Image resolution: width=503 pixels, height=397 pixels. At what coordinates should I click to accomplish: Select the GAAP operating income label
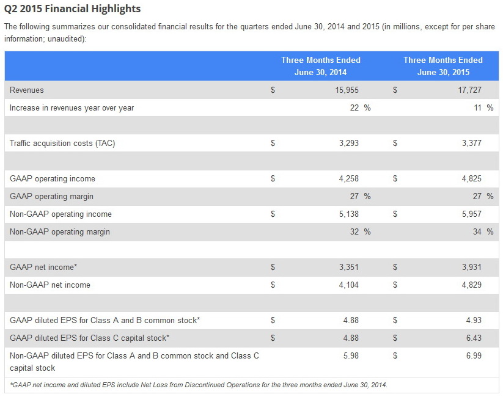(53, 178)
